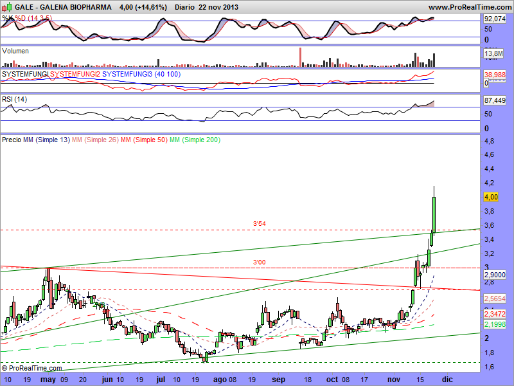The image size is (514, 386).
Task: Click the candlestick chart icon beside GALE
Action: coord(7,6)
